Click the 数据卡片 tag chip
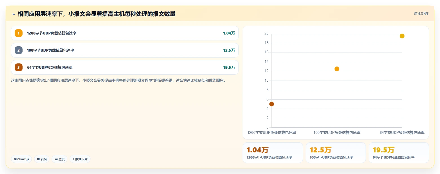Viewport: 440px width, 174px height. pos(80,159)
